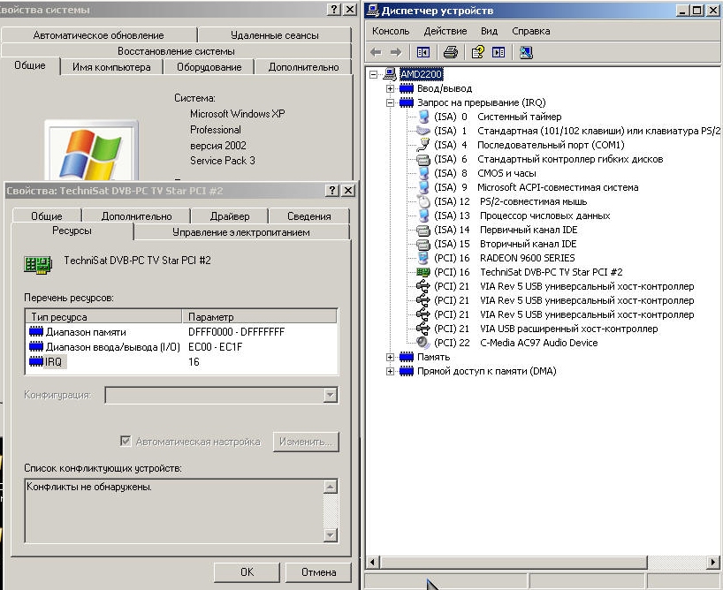The height and width of the screenshot is (590, 723).
Task: Open Восстановление системы tab
Action: [176, 51]
